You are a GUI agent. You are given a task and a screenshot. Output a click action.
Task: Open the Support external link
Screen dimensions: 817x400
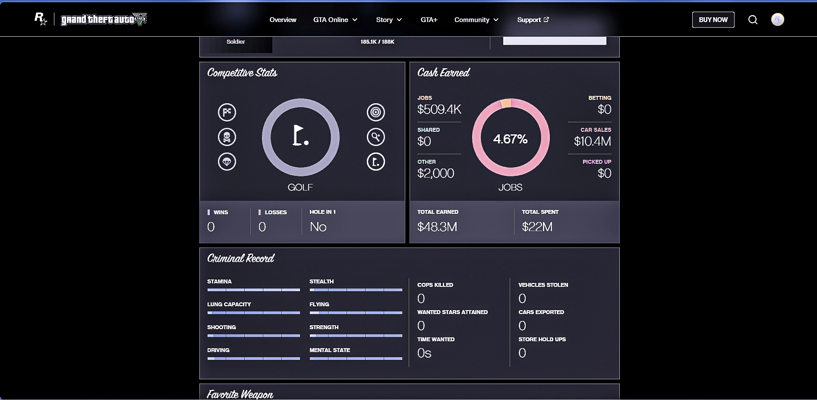coord(533,20)
